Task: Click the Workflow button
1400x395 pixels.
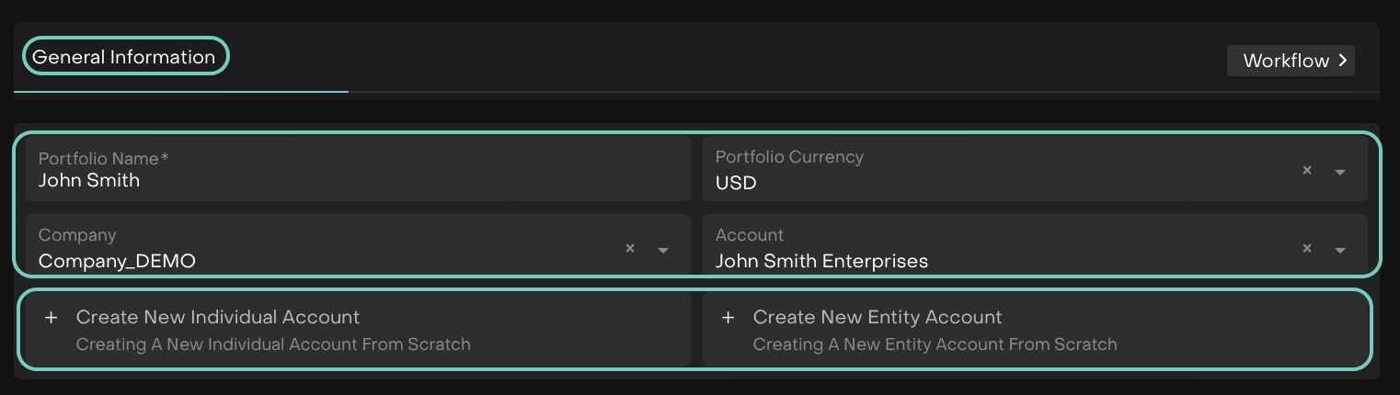Action: (x=1286, y=61)
